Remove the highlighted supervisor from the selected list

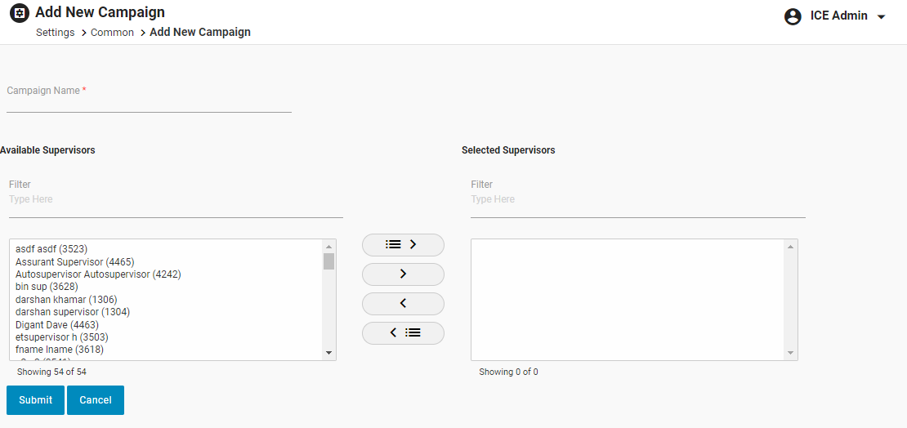[x=403, y=303]
